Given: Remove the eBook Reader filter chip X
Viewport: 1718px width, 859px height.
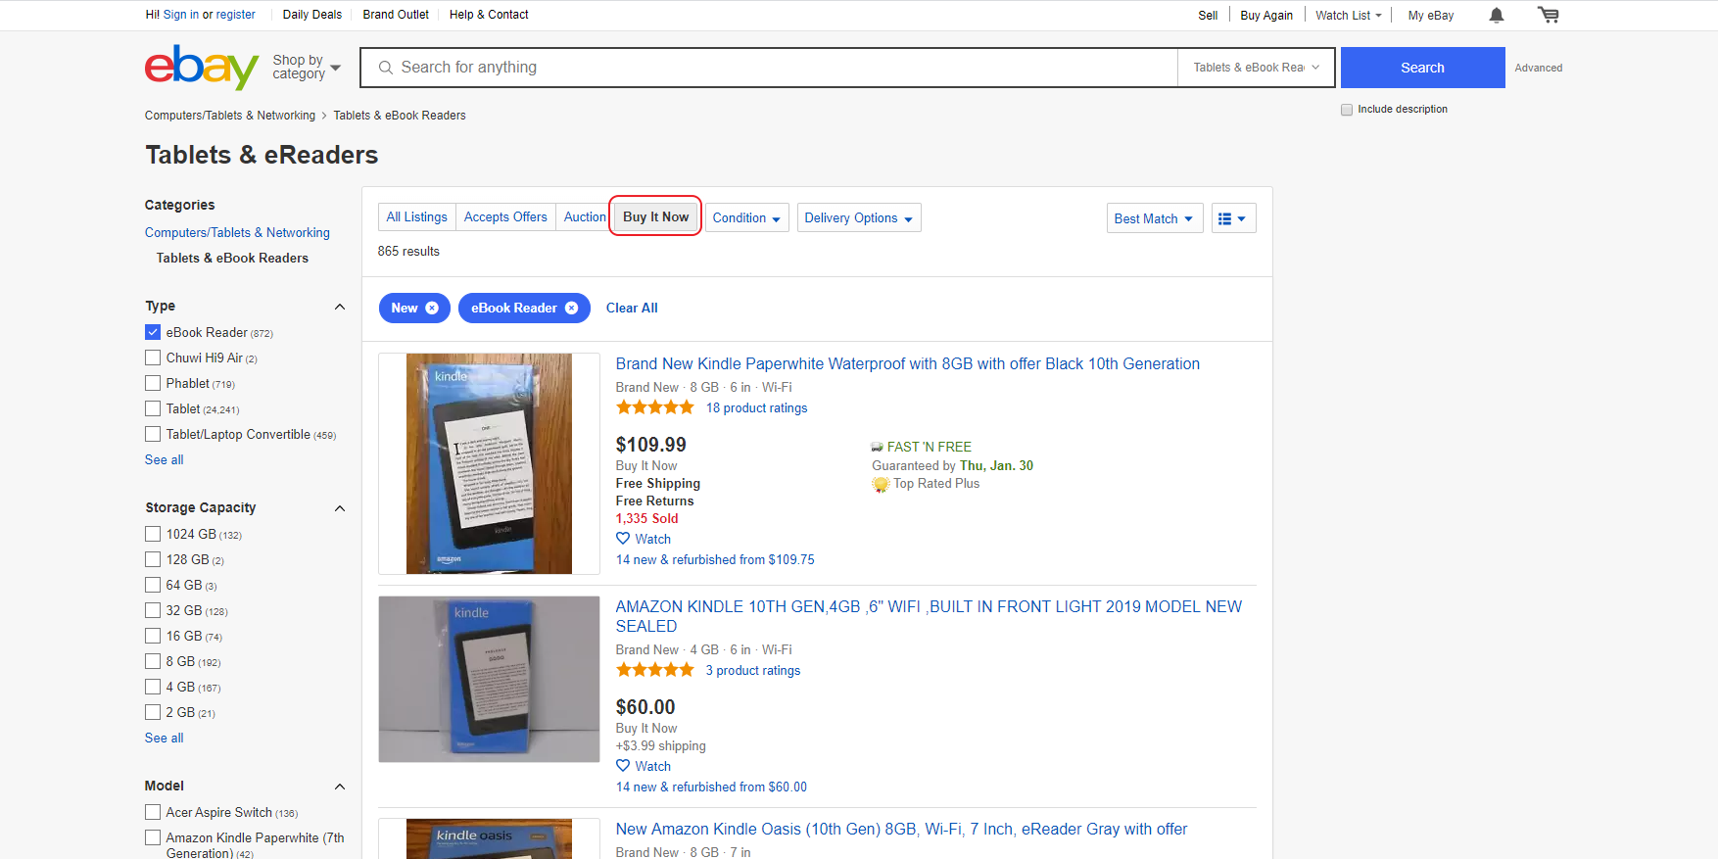Looking at the screenshot, I should [572, 308].
